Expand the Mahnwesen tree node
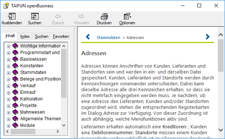The height and width of the screenshot is (139, 225). click(x=8, y=113)
